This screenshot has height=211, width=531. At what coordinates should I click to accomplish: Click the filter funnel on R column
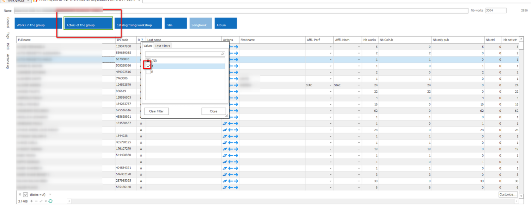142,40
